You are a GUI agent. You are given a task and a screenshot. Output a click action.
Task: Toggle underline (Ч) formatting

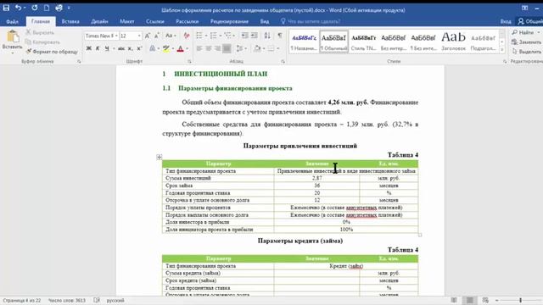107,48
